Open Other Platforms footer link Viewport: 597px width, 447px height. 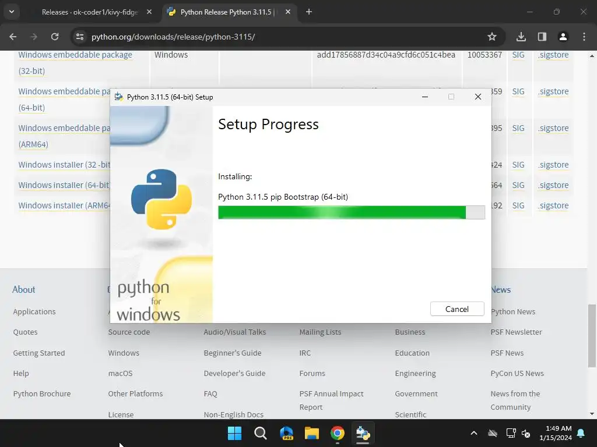135,394
